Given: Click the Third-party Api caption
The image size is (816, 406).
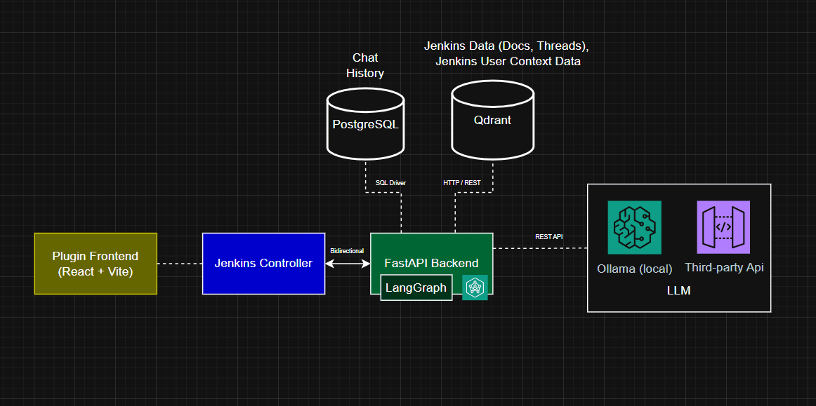Looking at the screenshot, I should [724, 268].
